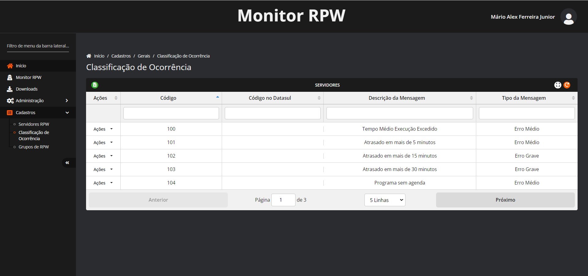This screenshot has width=588, height=276.
Task: Click the fullscreen expand icon in table header
Action: pos(558,85)
